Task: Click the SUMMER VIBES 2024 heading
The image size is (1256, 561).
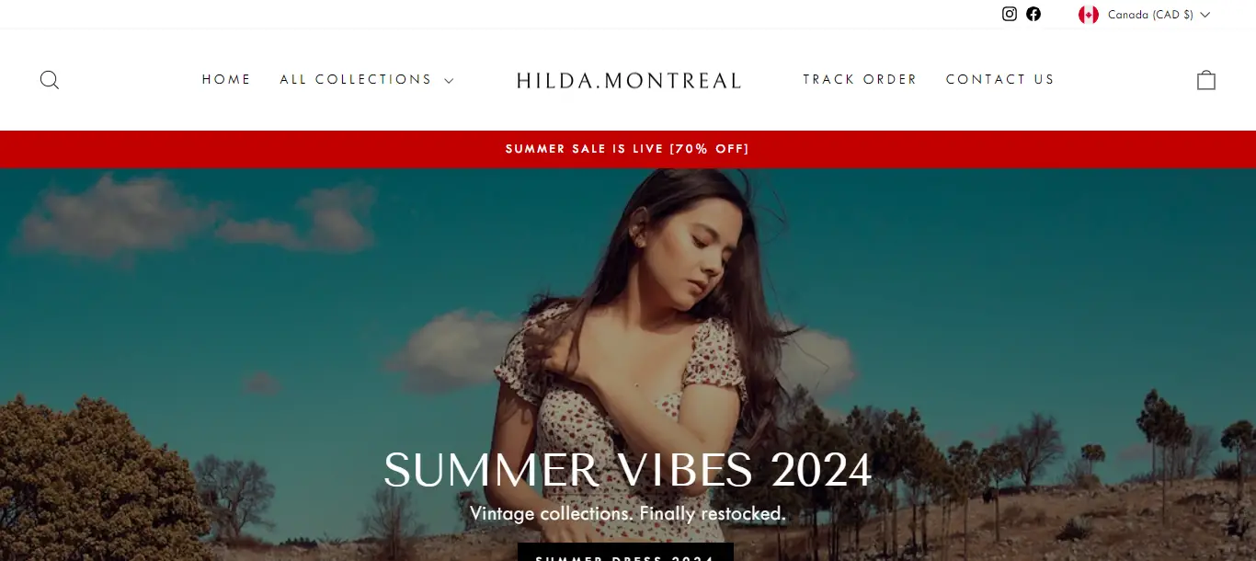Action: [x=628, y=470]
